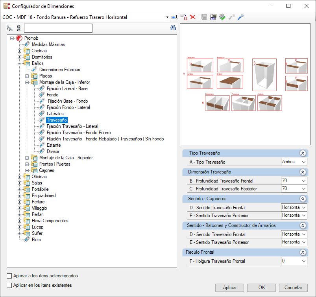Open the configuration name dropdown arrow

[167, 17]
